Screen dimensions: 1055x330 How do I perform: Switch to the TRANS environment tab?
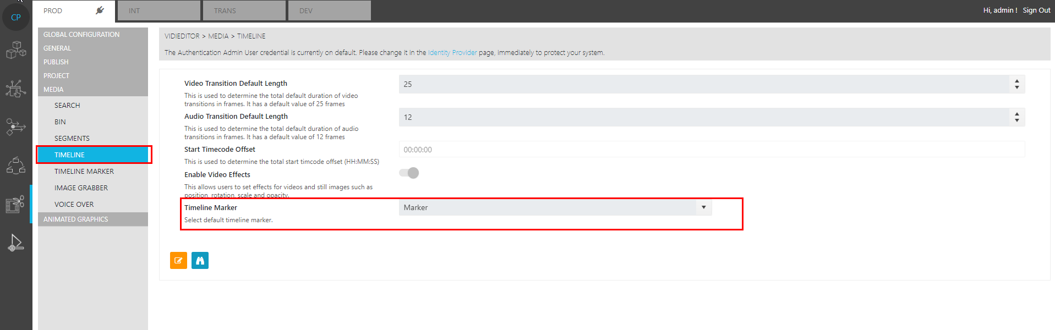point(244,10)
